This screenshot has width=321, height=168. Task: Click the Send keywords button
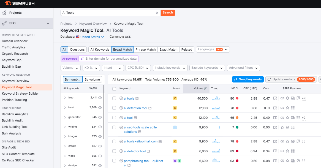[248, 79]
